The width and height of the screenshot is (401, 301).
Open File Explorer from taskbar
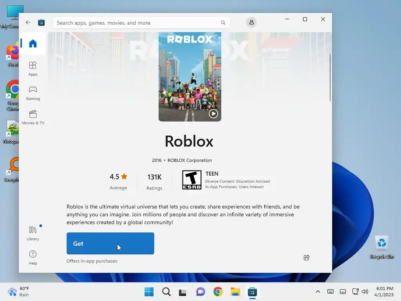click(235, 292)
